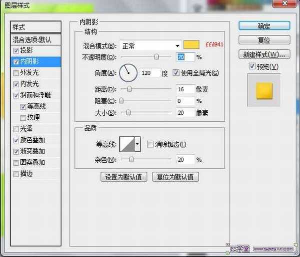The width and height of the screenshot is (300, 257).
Task: Enable 消除锯齿 anti-alias checkbox
Action: tap(150, 144)
